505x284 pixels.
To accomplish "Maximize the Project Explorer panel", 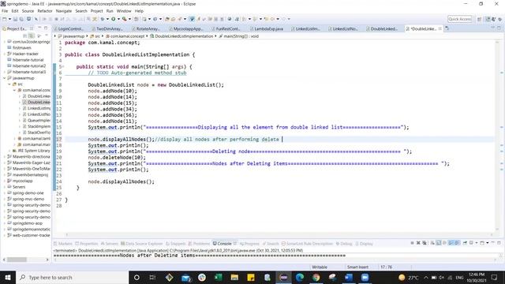I will 46,28.
